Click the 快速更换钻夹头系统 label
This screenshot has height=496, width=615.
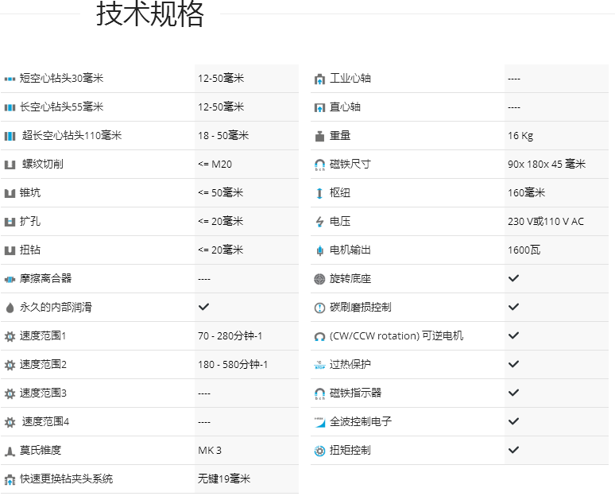(x=66, y=479)
